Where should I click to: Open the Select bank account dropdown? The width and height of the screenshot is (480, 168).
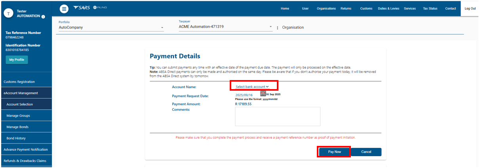point(252,86)
